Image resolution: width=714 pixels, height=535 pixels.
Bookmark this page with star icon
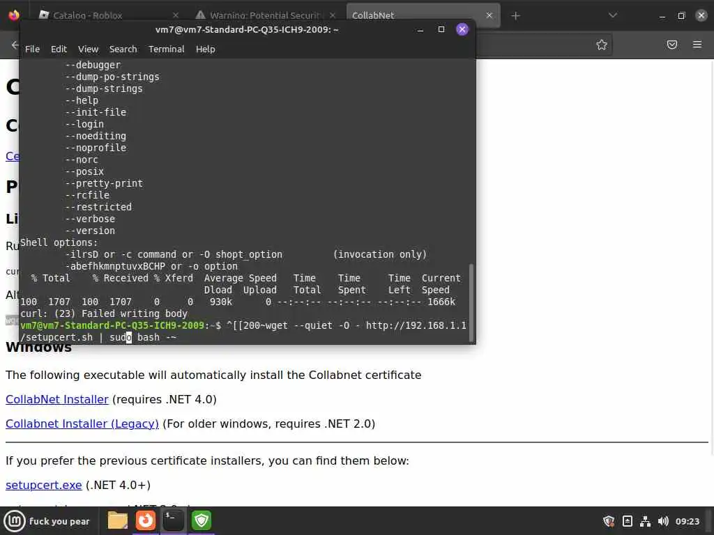602,45
